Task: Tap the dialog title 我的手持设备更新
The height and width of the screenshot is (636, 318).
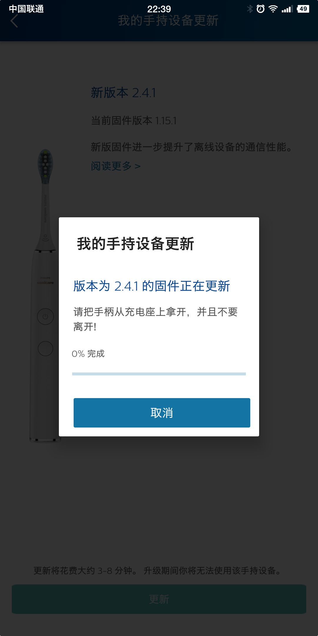Action: 135,244
